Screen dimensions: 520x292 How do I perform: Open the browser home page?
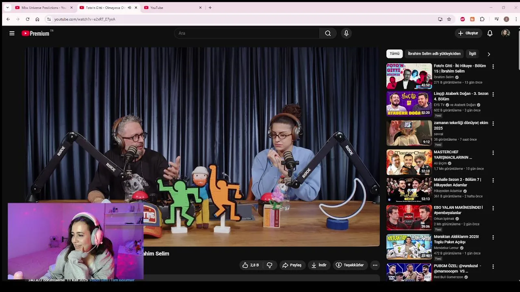pos(37,19)
